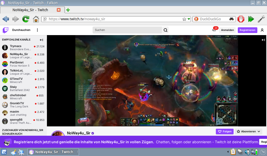Close the NoWay4u_Sir - Twitch tab
Viewport: 267px width, 156px height.
tap(59, 10)
